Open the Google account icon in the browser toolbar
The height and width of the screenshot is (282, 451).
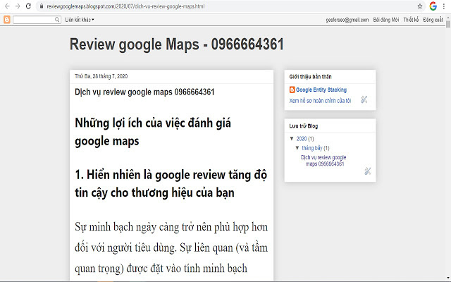coord(433,6)
